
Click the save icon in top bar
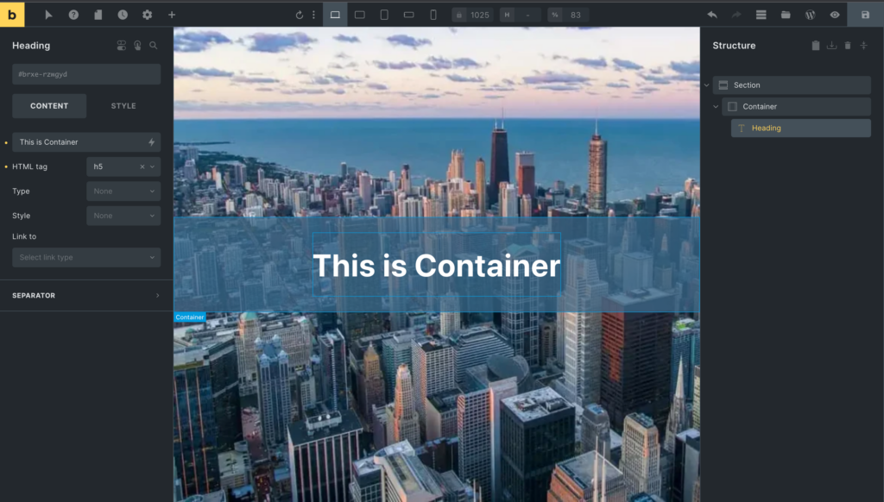click(x=865, y=15)
